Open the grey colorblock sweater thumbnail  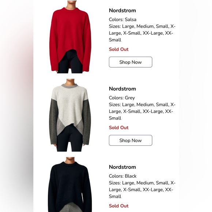(x=70, y=115)
